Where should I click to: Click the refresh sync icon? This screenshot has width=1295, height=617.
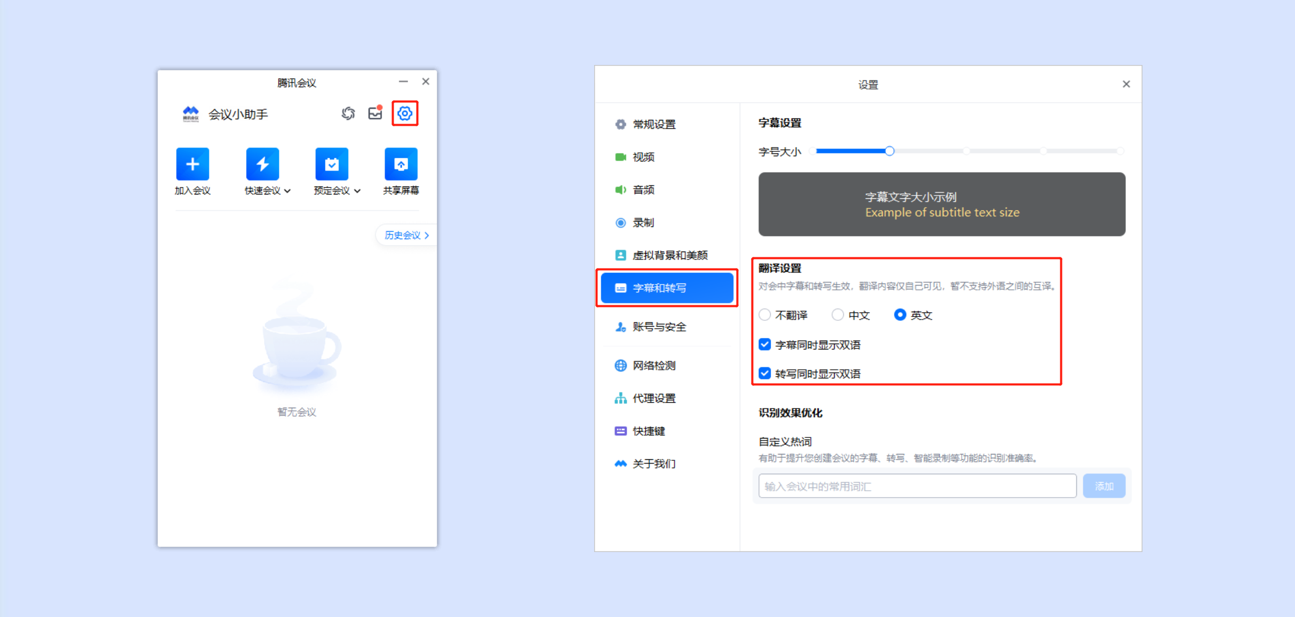point(348,113)
